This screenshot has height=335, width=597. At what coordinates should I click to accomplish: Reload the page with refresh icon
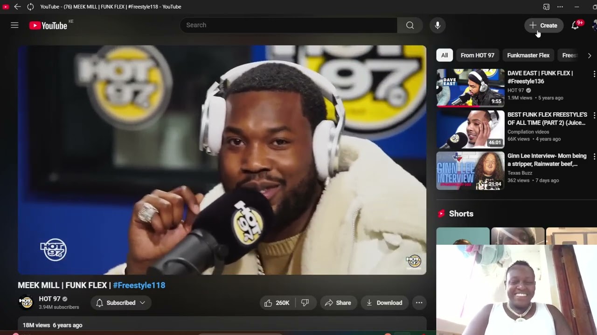click(30, 7)
